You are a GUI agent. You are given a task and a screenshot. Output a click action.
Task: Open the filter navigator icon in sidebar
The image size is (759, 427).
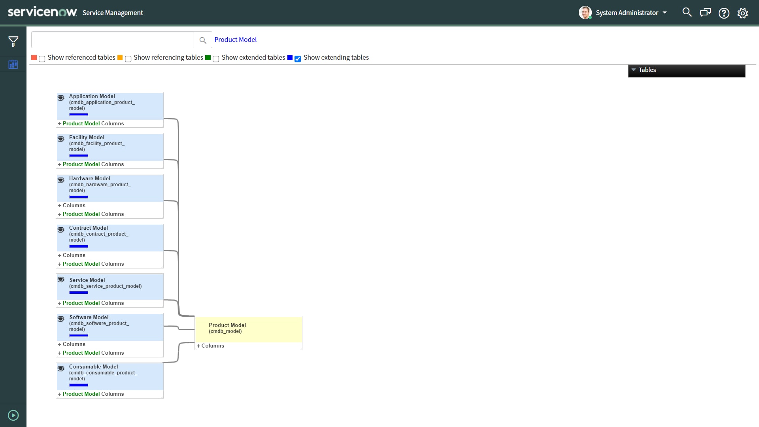[13, 41]
